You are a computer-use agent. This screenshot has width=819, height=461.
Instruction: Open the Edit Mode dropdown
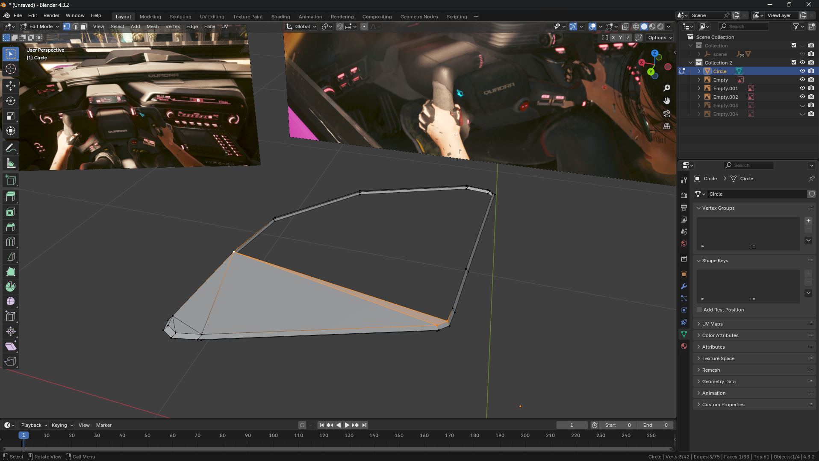40,26
